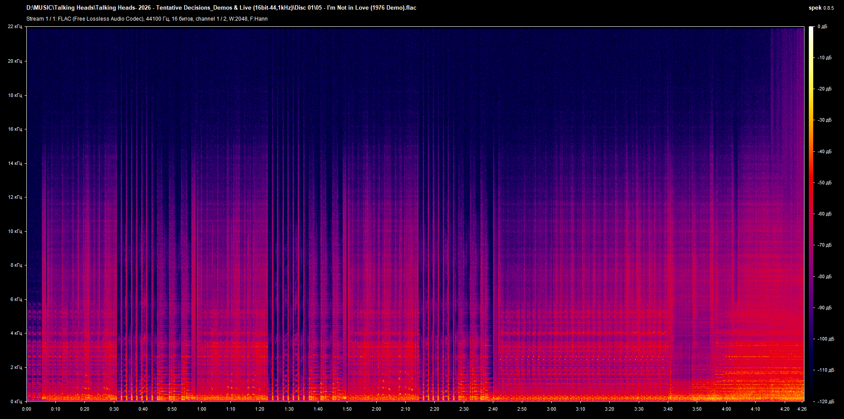Image resolution: width=844 pixels, height=419 pixels.
Task: Click the 22 кГц frequency axis label
Action: (x=15, y=26)
